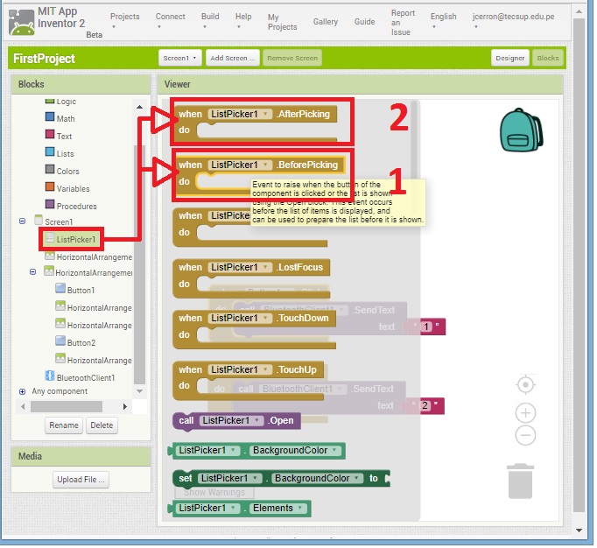Collapse the second HorizontalArrangement tree node
This screenshot has height=548, width=597.
point(32,272)
